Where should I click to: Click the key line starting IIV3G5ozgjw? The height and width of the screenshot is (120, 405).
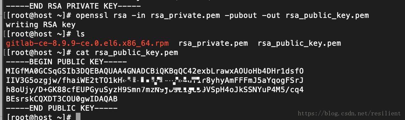click(155, 80)
